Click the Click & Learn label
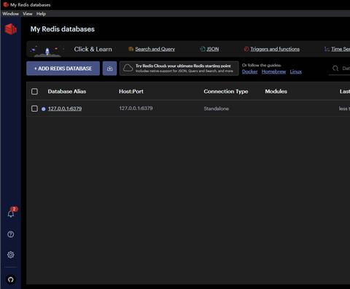Screen dimensions: 350x289 coord(93,49)
